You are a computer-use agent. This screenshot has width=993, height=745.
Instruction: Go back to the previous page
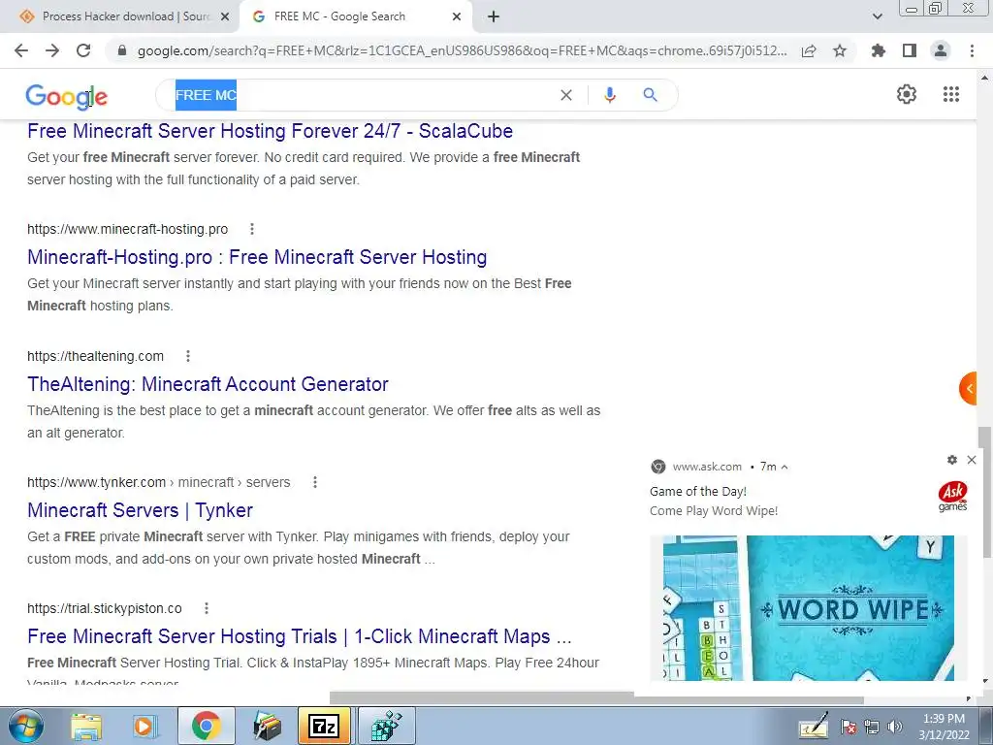(x=21, y=50)
